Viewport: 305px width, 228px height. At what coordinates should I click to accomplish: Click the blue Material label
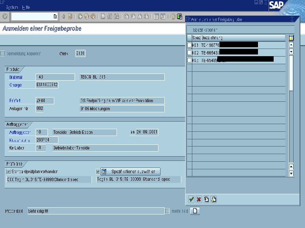[x=16, y=77]
